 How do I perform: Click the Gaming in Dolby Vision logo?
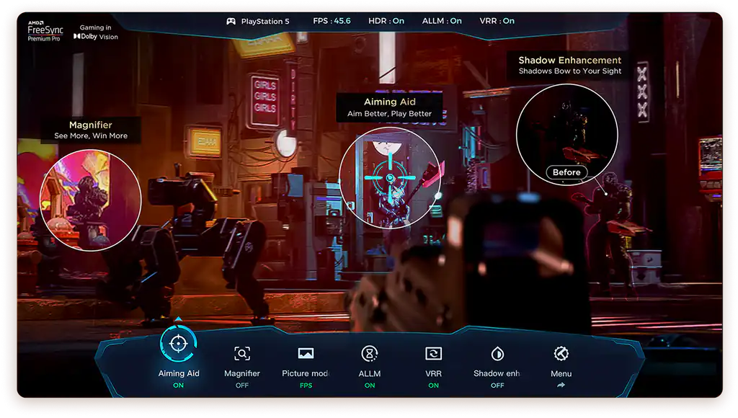point(96,32)
